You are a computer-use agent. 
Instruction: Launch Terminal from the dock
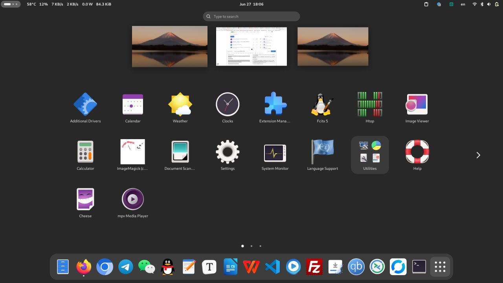coord(419,267)
